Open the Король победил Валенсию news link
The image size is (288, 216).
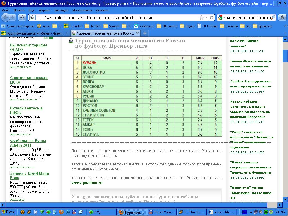[x=250, y=109]
